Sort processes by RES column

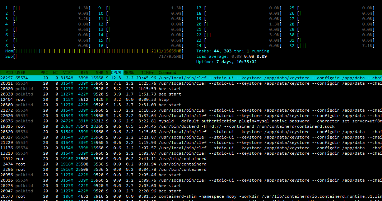coord(84,73)
